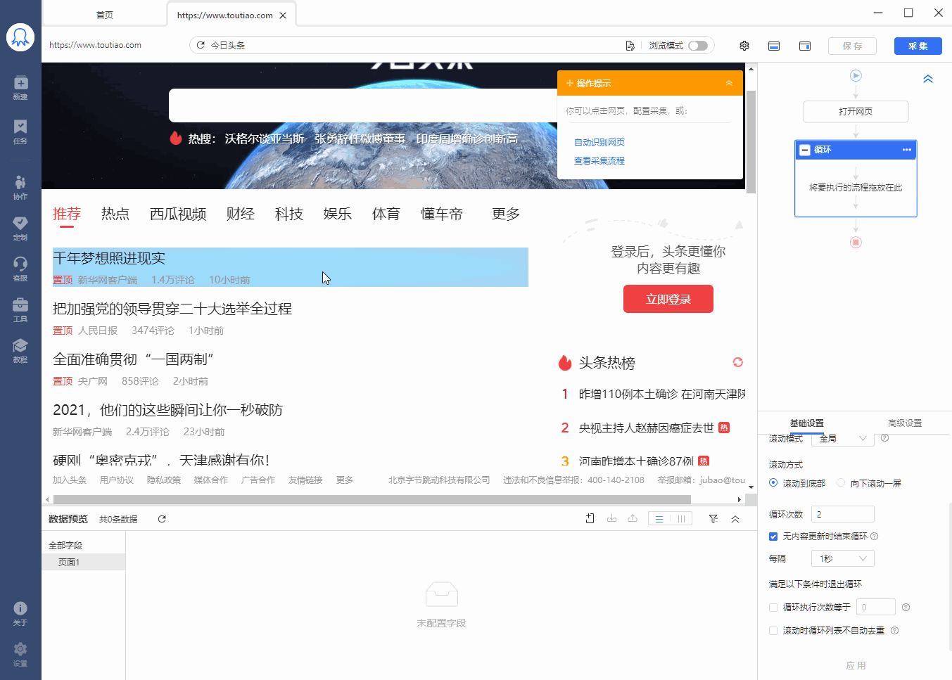This screenshot has width=952, height=680.
Task: Open the 定制 (Customize) sidebar icon
Action: (20, 228)
